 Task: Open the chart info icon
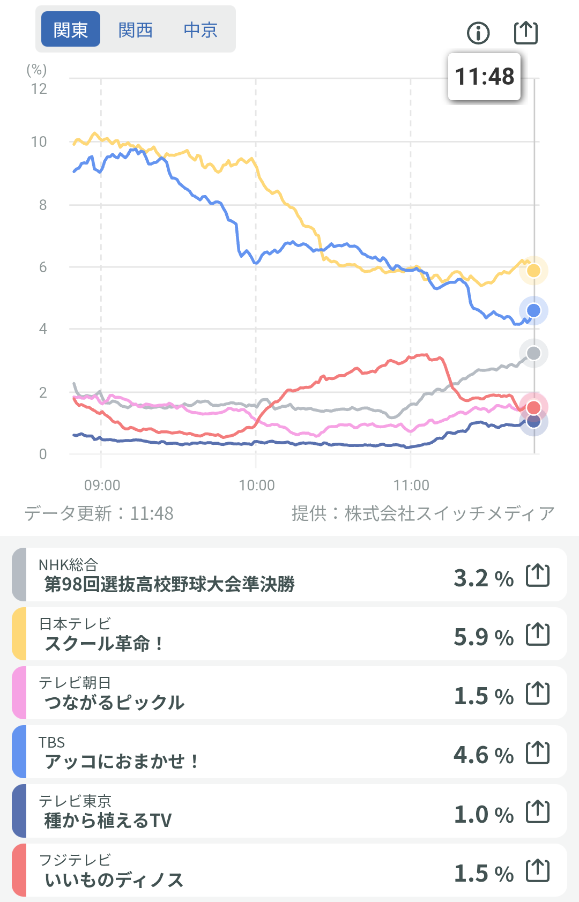(x=478, y=33)
